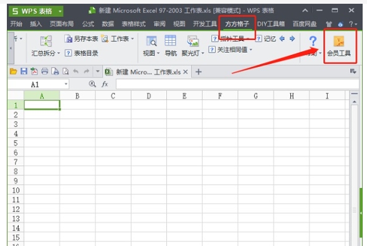Viewport: 367px width, 246px height.
Task: Close the 新建 Micro... 工作表.xls tab
Action: click(186, 72)
